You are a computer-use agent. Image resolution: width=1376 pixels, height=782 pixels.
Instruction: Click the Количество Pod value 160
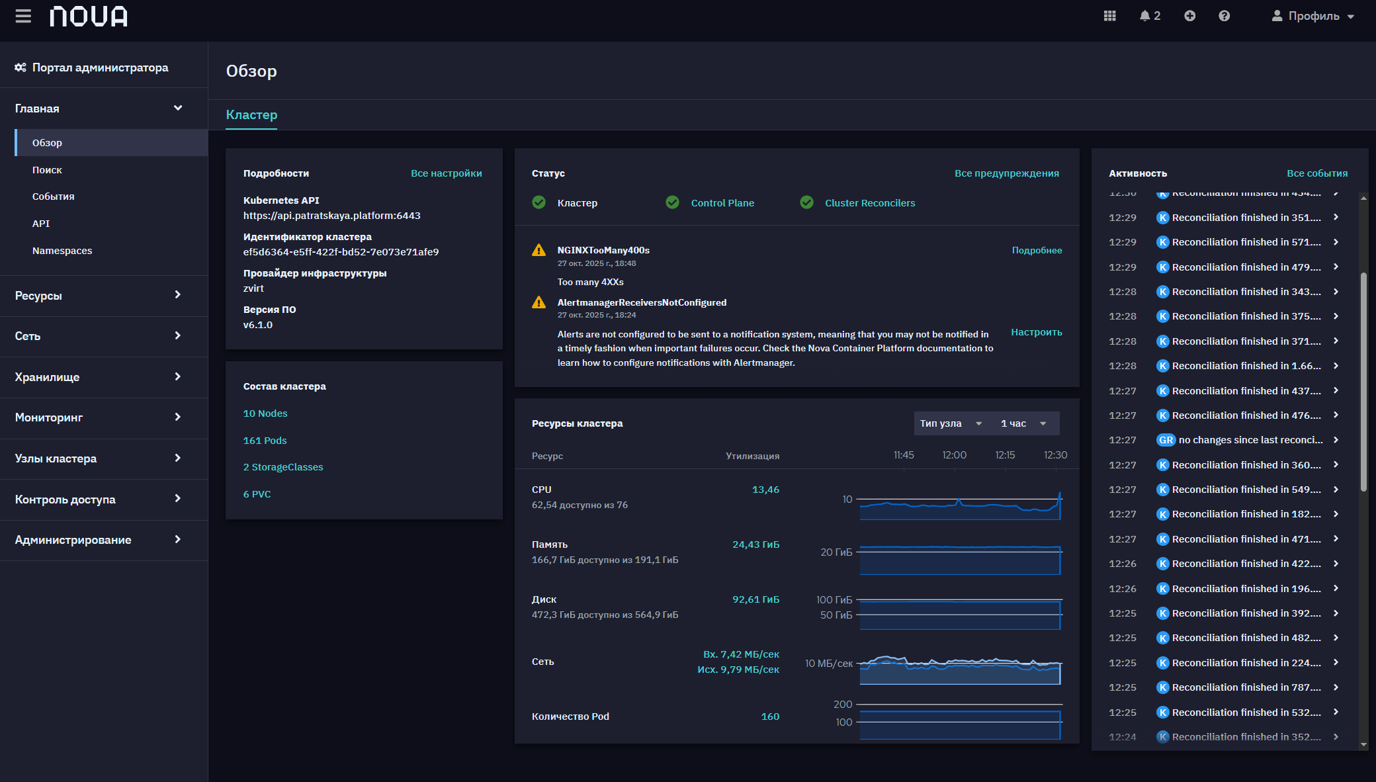click(770, 717)
